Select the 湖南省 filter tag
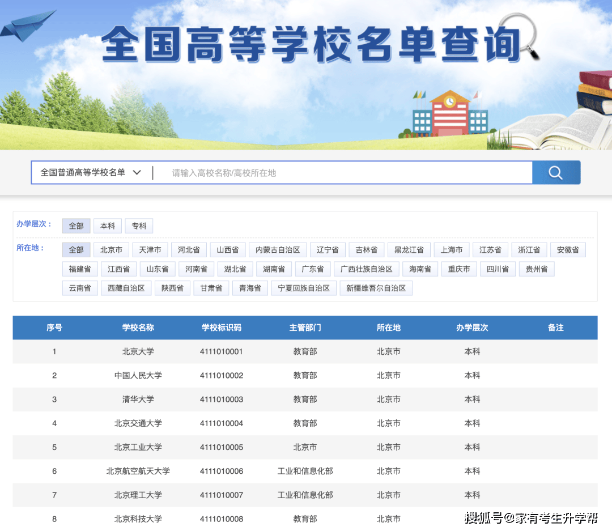 [274, 269]
